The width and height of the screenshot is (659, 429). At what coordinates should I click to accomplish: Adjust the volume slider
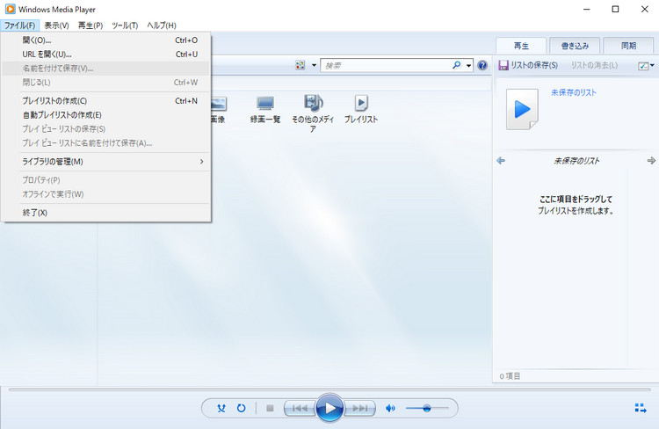tap(427, 408)
